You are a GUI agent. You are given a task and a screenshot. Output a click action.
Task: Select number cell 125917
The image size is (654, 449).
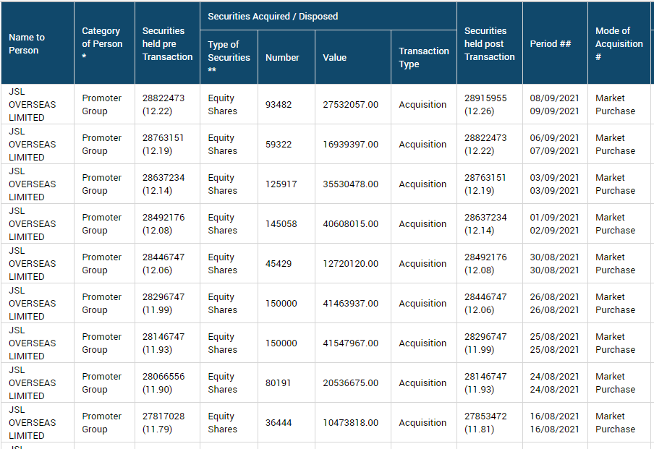(x=286, y=184)
